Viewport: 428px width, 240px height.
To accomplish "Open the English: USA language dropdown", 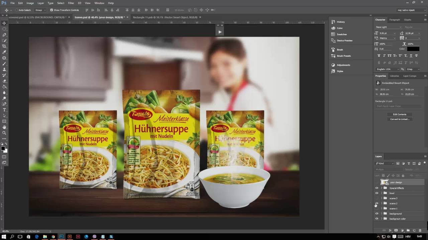I will click(x=387, y=69).
